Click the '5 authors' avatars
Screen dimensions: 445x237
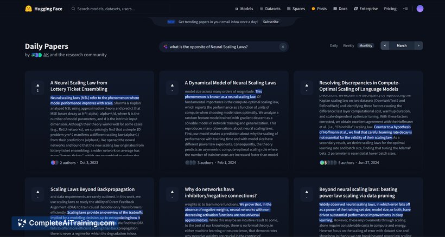click(x=328, y=163)
